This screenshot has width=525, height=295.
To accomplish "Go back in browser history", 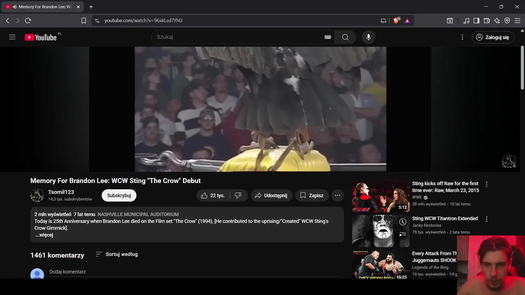I will 7,20.
